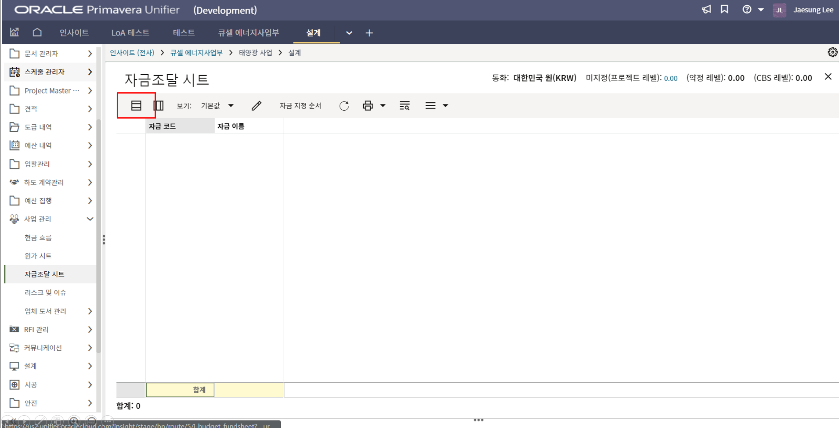Open the settings gear icon
Screen dimensions: 839x428
(832, 53)
